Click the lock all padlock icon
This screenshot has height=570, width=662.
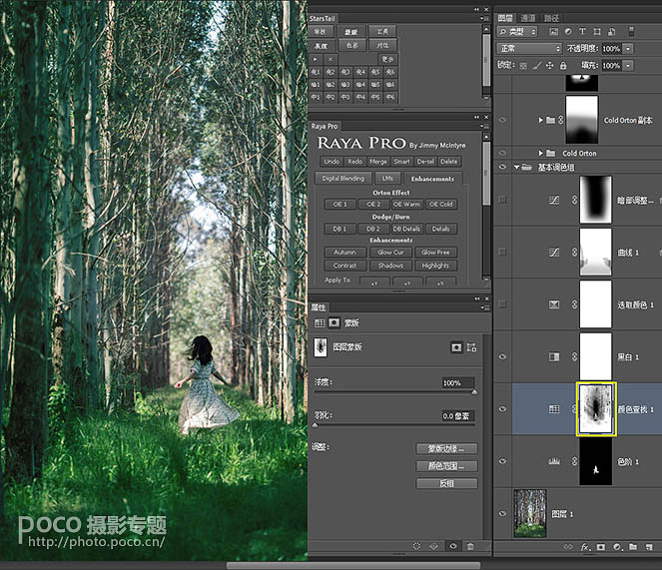point(563,66)
